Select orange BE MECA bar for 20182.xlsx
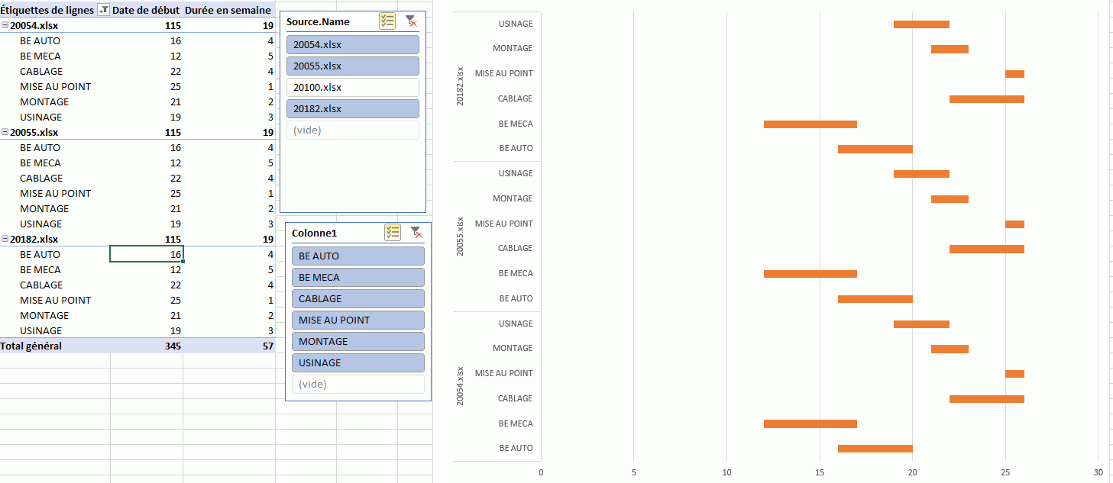Viewport: 1113px width, 483px height. (810, 124)
